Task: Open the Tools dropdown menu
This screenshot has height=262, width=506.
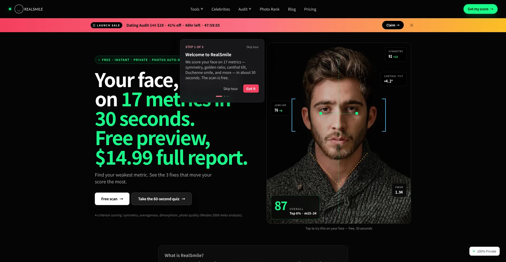Action: (x=197, y=9)
